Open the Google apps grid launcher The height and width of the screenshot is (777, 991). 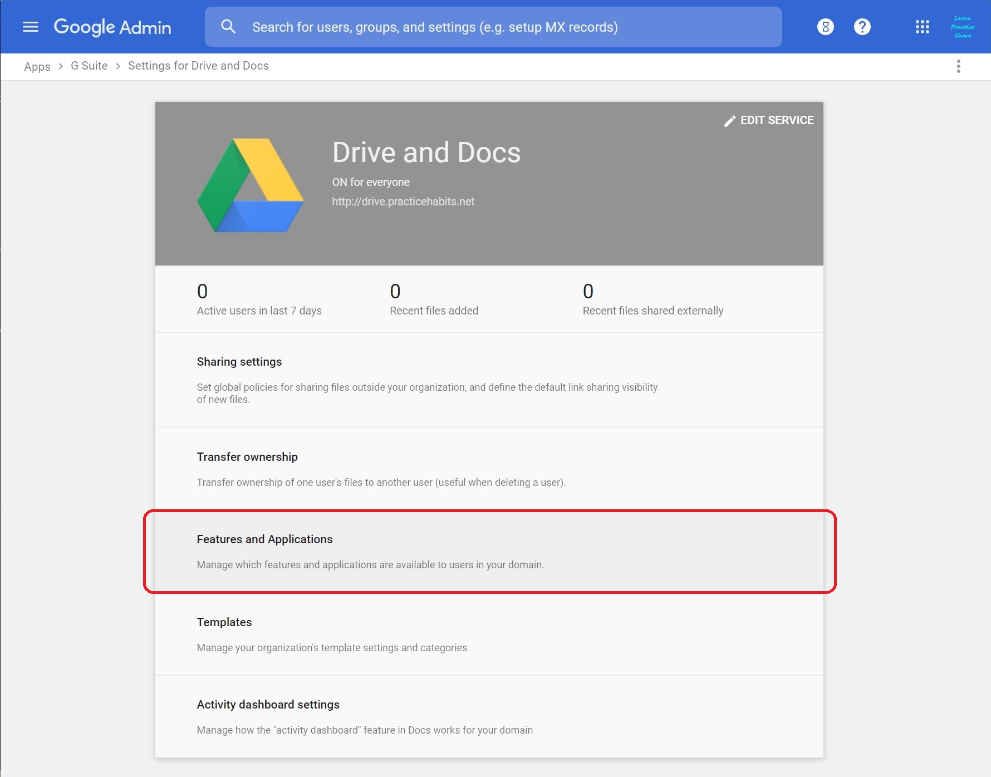pos(923,27)
